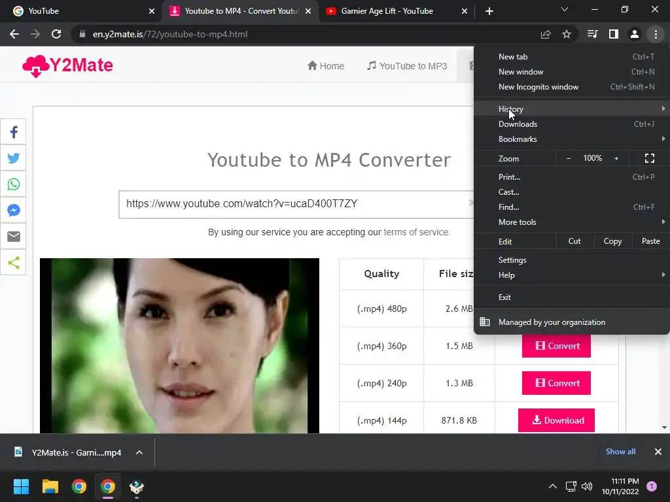View site info lock icon

click(x=82, y=34)
